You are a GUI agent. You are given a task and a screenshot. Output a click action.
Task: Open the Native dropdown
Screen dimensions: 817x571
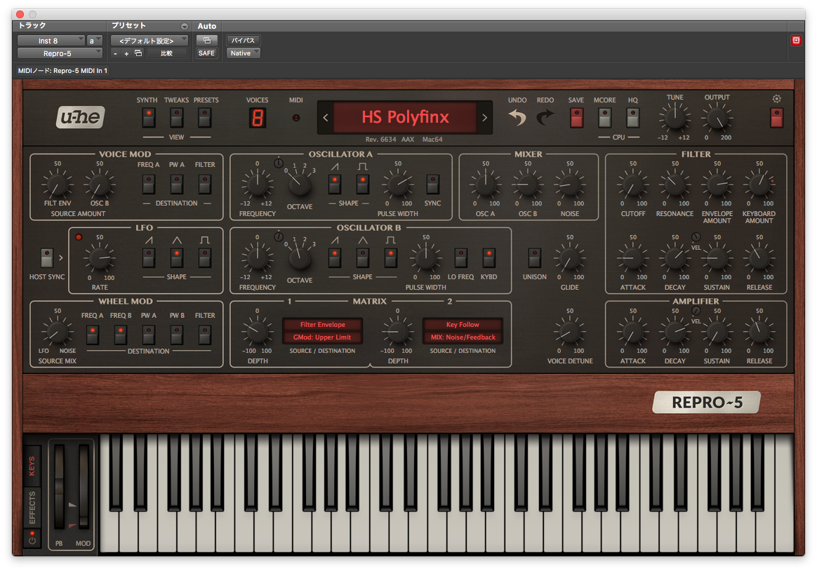(x=243, y=53)
